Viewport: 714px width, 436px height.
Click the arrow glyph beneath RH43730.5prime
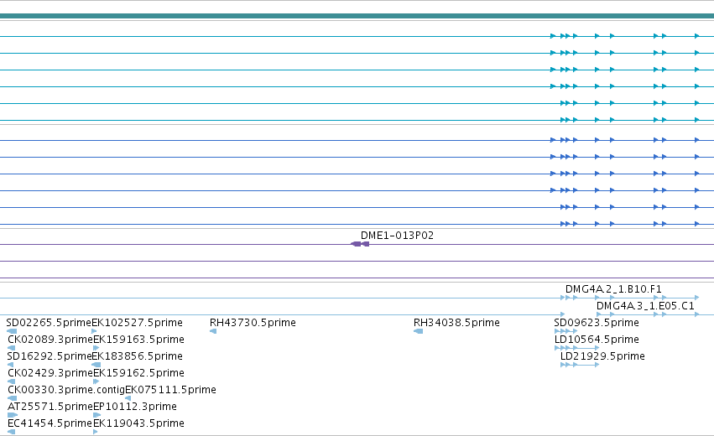click(213, 331)
